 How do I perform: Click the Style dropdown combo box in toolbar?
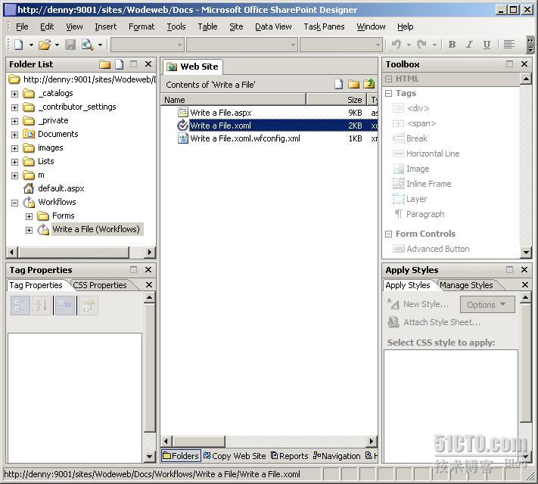click(147, 45)
